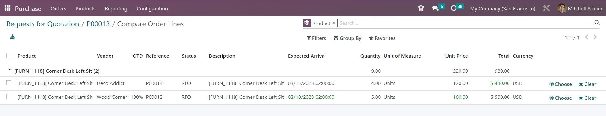Click the download export icon
Image resolution: width=606 pixels, height=116 pixels.
13,37
